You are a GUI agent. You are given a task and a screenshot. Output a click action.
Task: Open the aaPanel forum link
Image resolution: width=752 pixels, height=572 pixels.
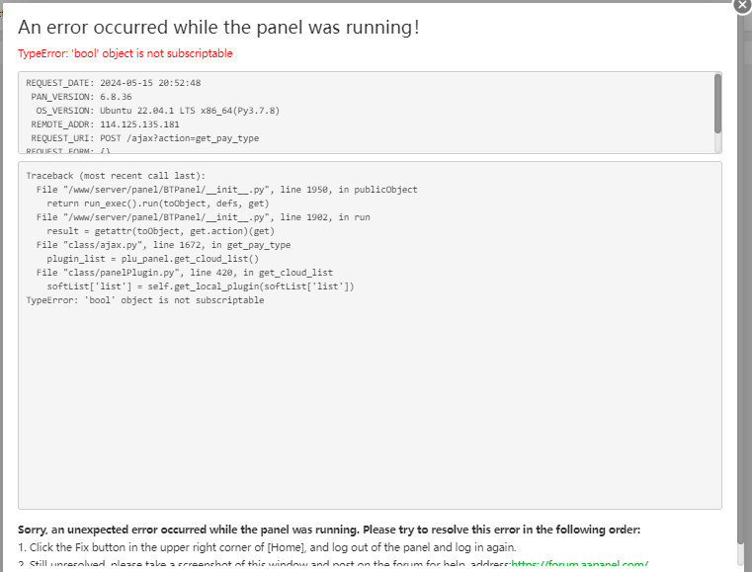click(579, 564)
